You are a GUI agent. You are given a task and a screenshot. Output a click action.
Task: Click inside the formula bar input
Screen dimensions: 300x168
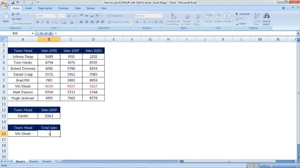point(175,33)
